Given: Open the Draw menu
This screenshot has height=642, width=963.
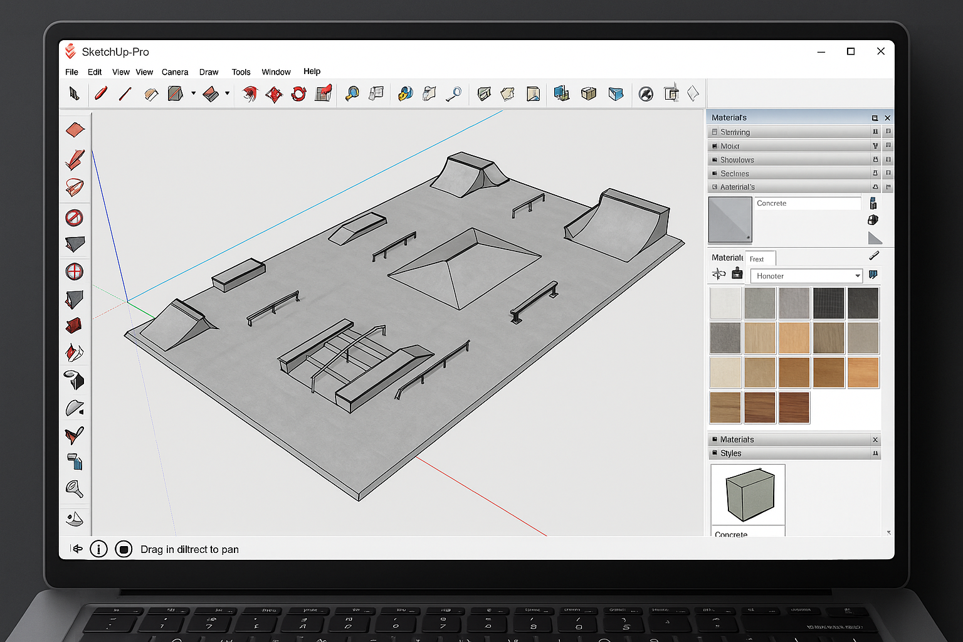Looking at the screenshot, I should pyautogui.click(x=209, y=72).
